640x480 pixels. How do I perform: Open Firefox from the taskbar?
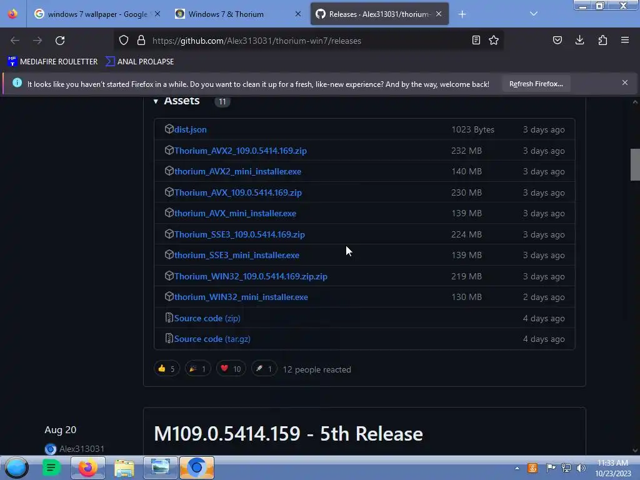point(87,467)
